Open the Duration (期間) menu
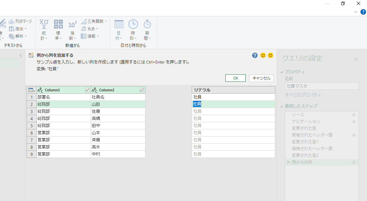 coord(147,30)
